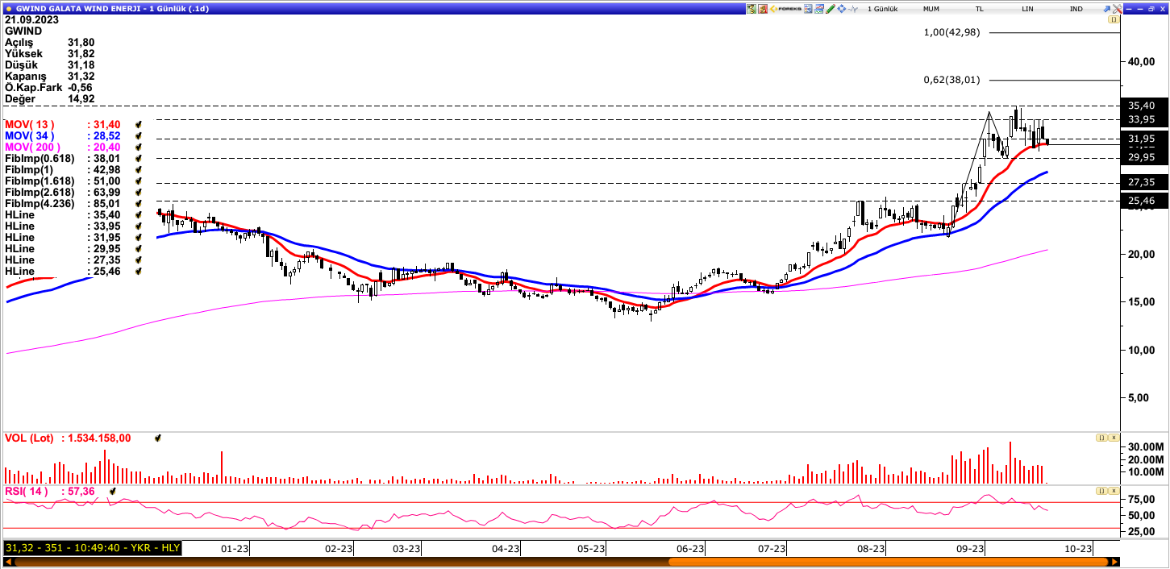1170x569 pixels.
Task: Toggle the MOV(13) indicator checkmark
Action: [139, 125]
